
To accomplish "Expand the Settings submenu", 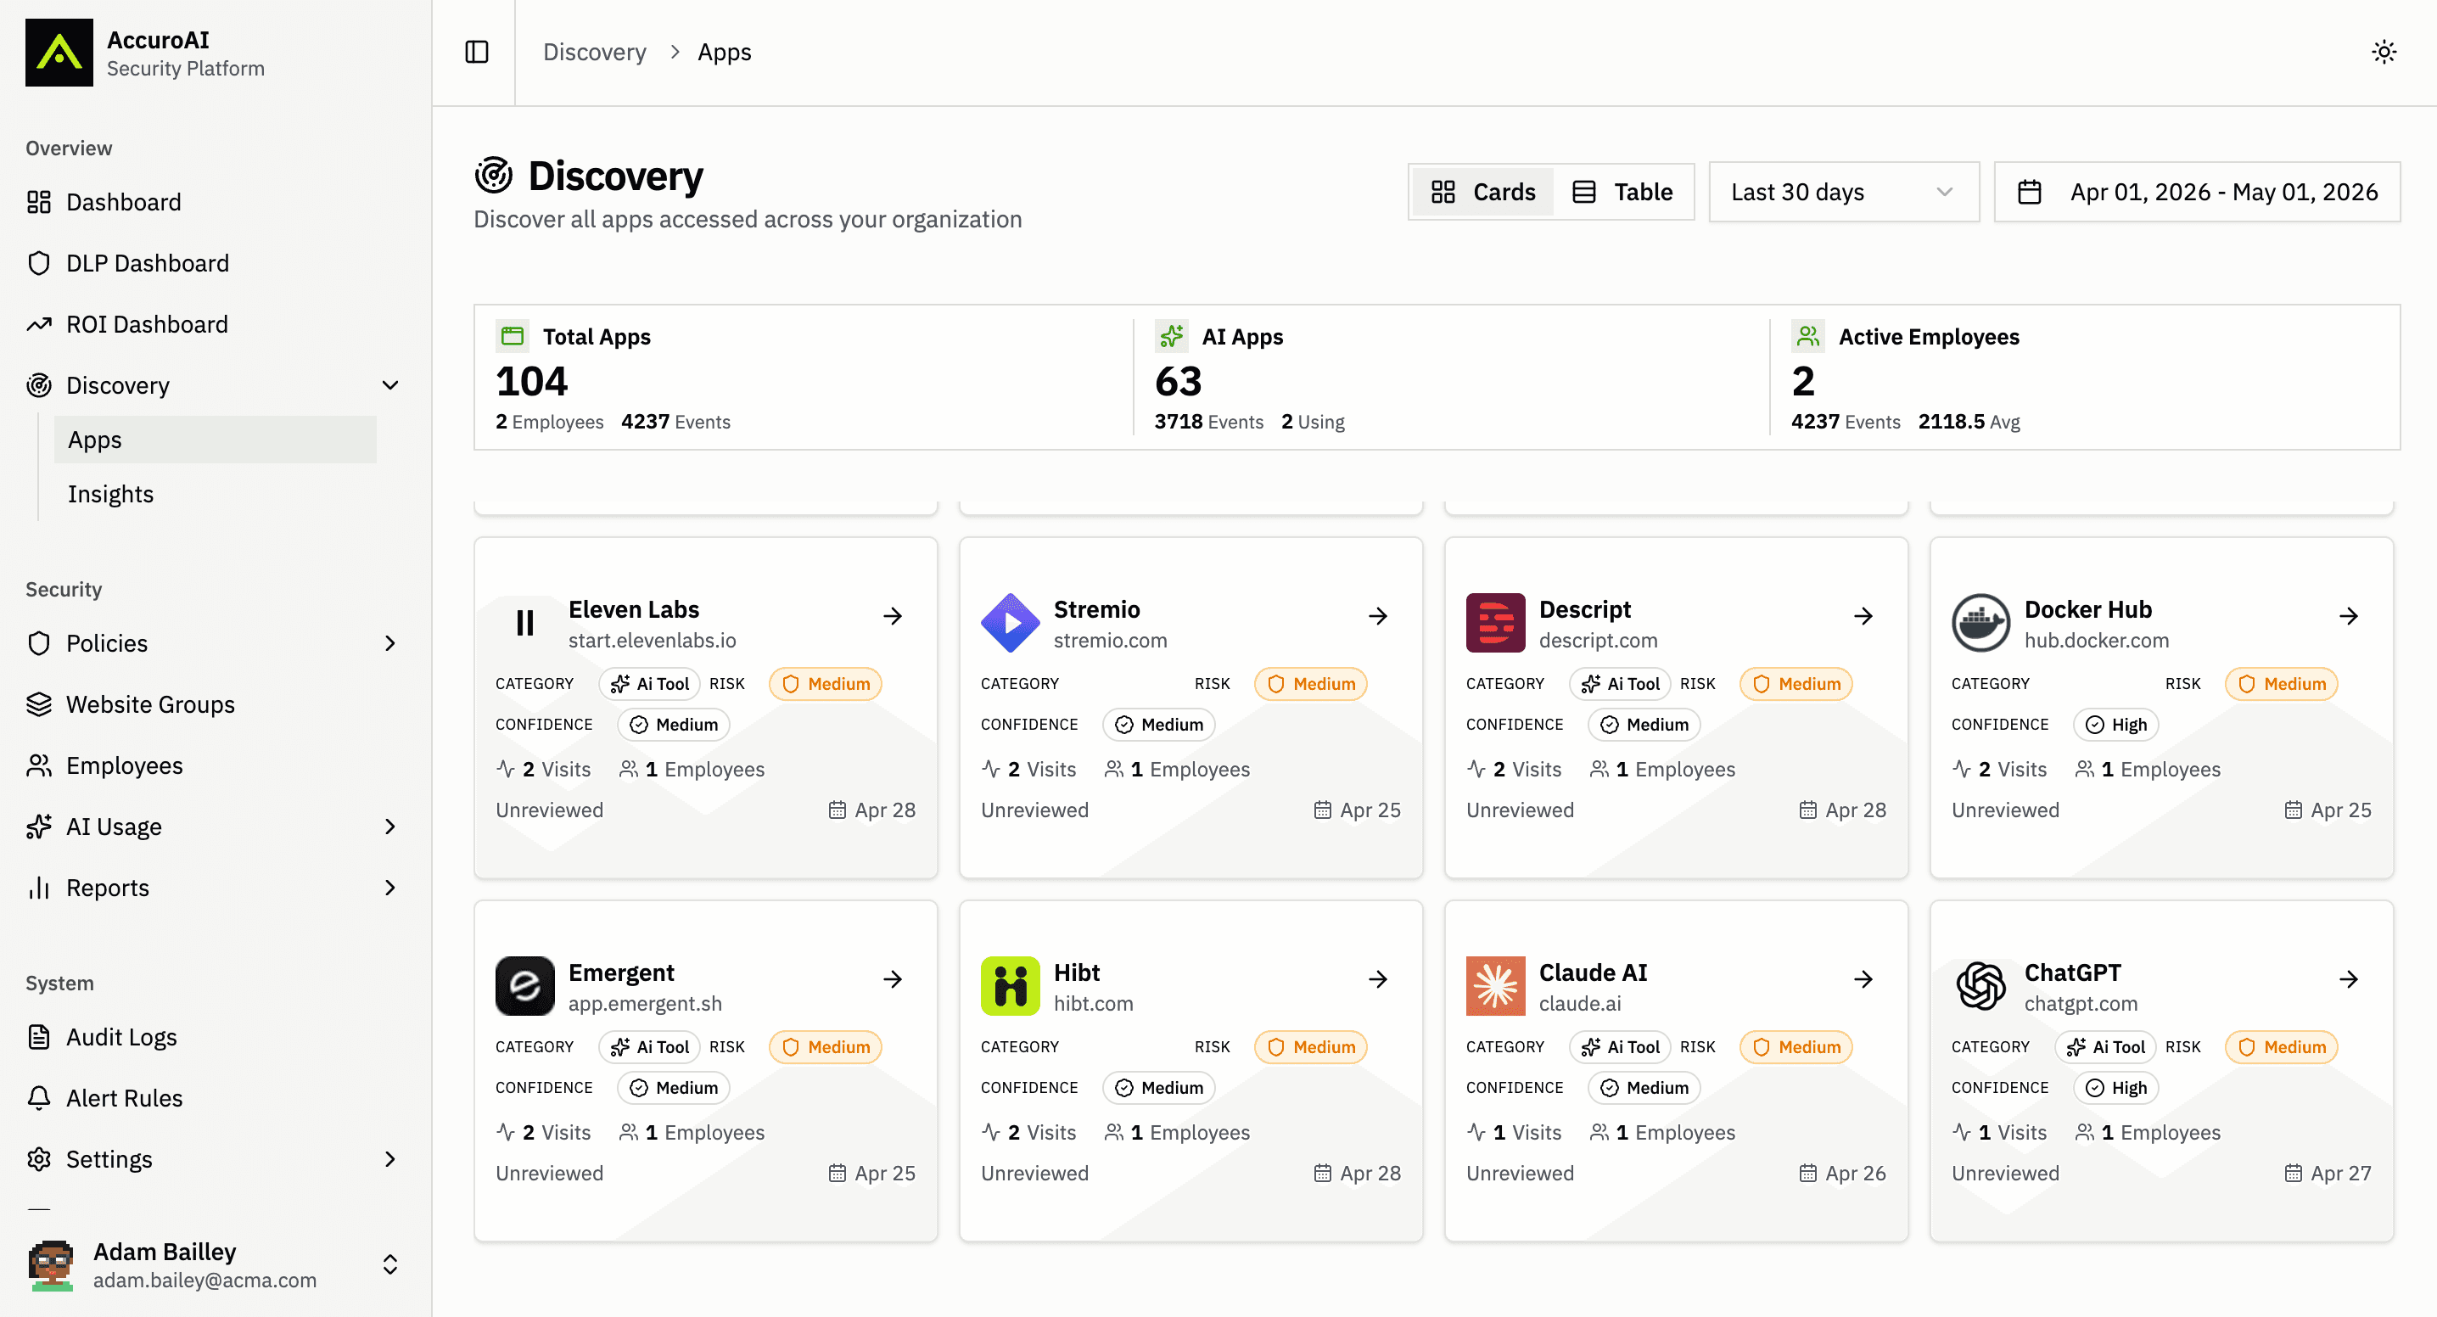I will 389,1159.
